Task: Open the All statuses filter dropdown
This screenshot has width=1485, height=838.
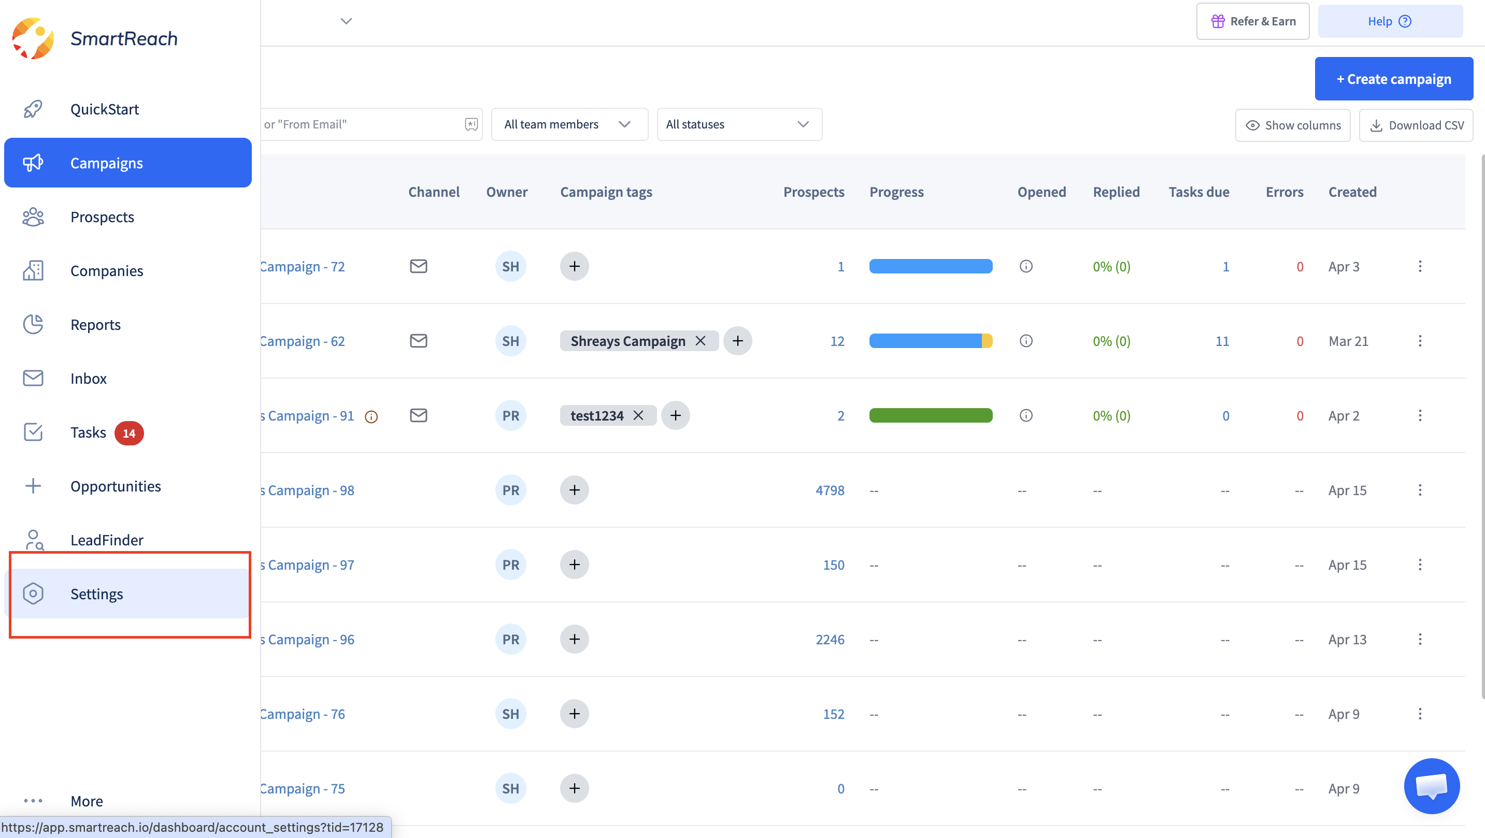Action: tap(739, 124)
